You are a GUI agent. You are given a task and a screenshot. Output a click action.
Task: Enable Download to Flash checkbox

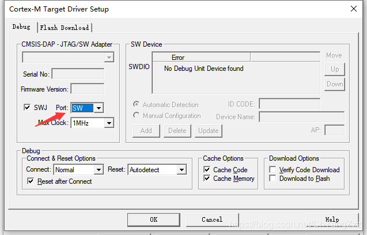pyautogui.click(x=273, y=179)
